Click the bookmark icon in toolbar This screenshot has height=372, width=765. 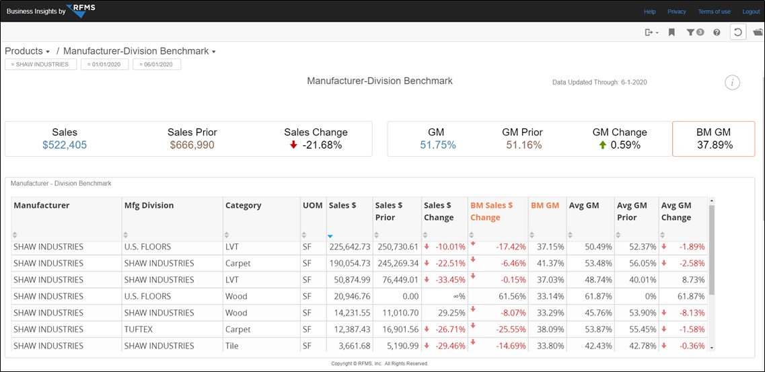(672, 32)
